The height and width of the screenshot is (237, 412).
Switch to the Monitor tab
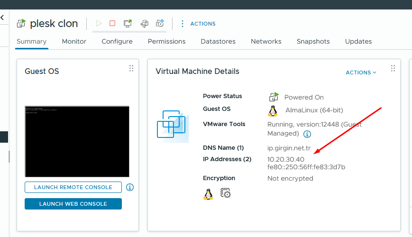coord(74,42)
